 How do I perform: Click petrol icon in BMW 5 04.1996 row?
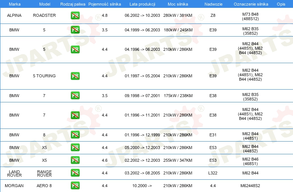pyautogui.click(x=75, y=50)
